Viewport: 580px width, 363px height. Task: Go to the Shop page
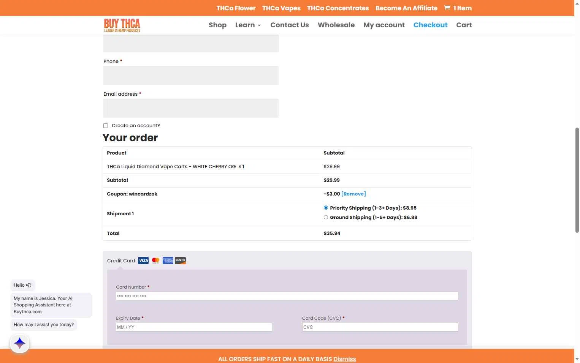(217, 25)
